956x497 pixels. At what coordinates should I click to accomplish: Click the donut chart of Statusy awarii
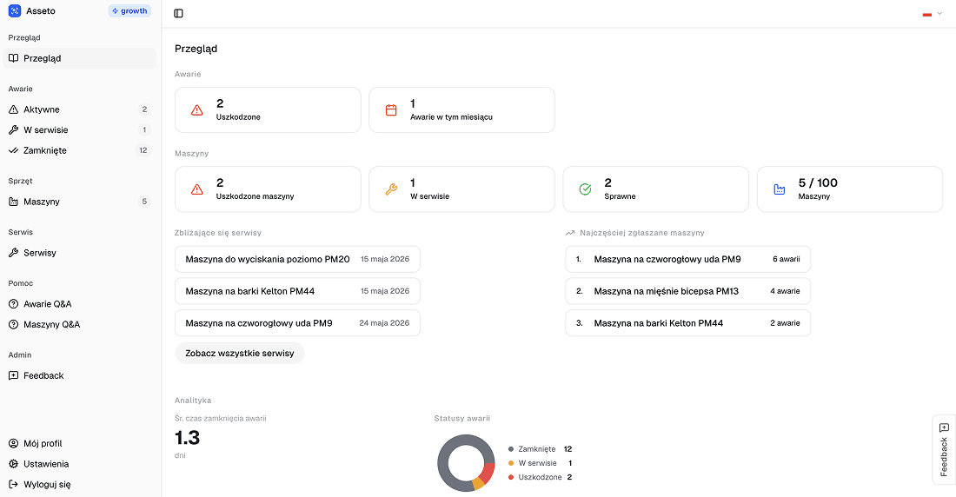point(466,463)
